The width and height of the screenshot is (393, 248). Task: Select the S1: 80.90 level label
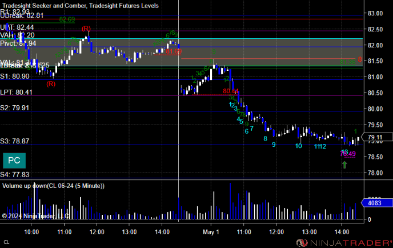15,76
